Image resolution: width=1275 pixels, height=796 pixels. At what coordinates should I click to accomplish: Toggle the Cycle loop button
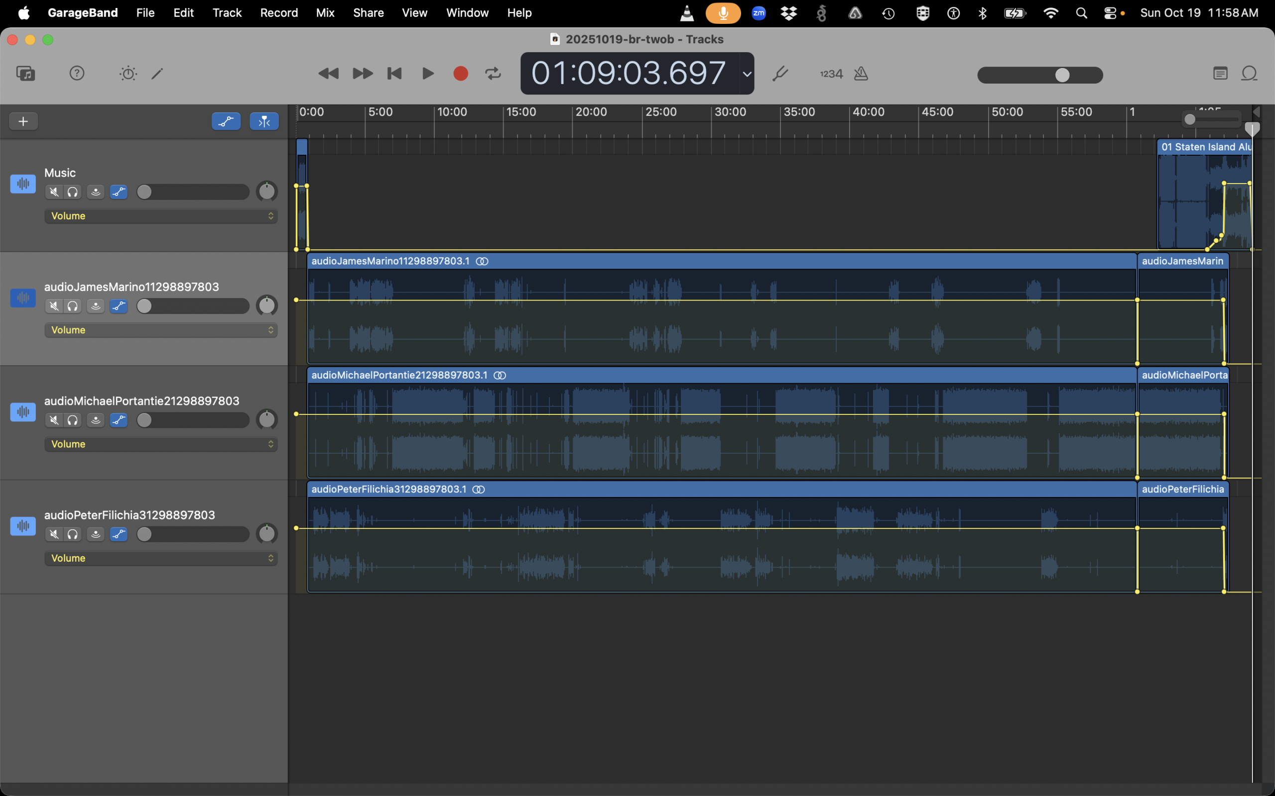coord(493,73)
